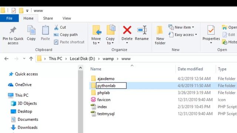Open the Properties dropdown arrow
237x133 pixels.
point(211,43)
